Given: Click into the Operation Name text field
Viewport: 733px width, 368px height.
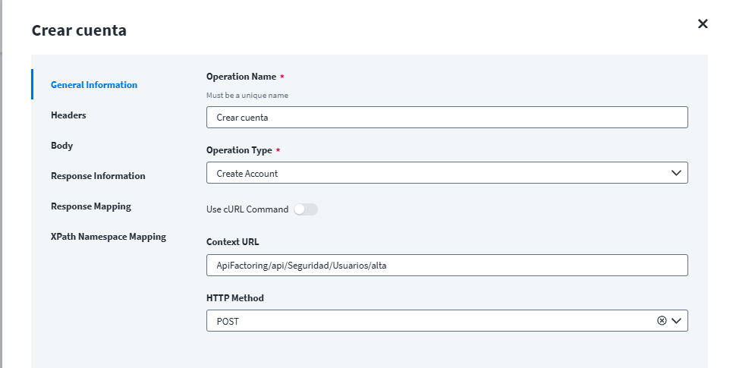Looking at the screenshot, I should tap(447, 118).
